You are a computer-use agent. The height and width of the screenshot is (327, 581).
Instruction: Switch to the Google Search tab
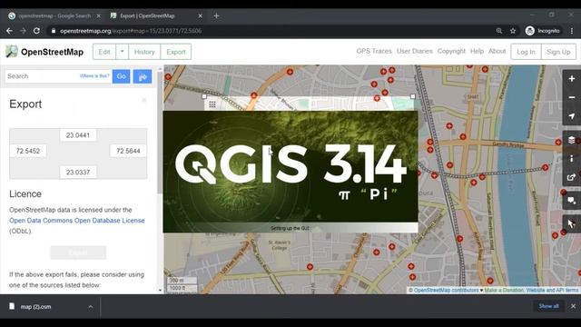(54, 16)
